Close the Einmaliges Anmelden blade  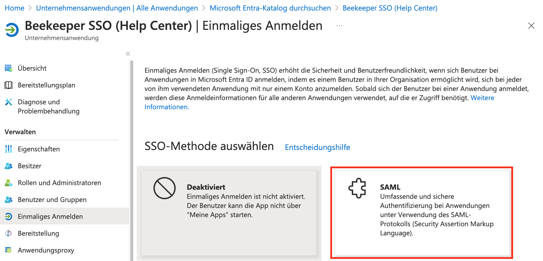(531, 26)
